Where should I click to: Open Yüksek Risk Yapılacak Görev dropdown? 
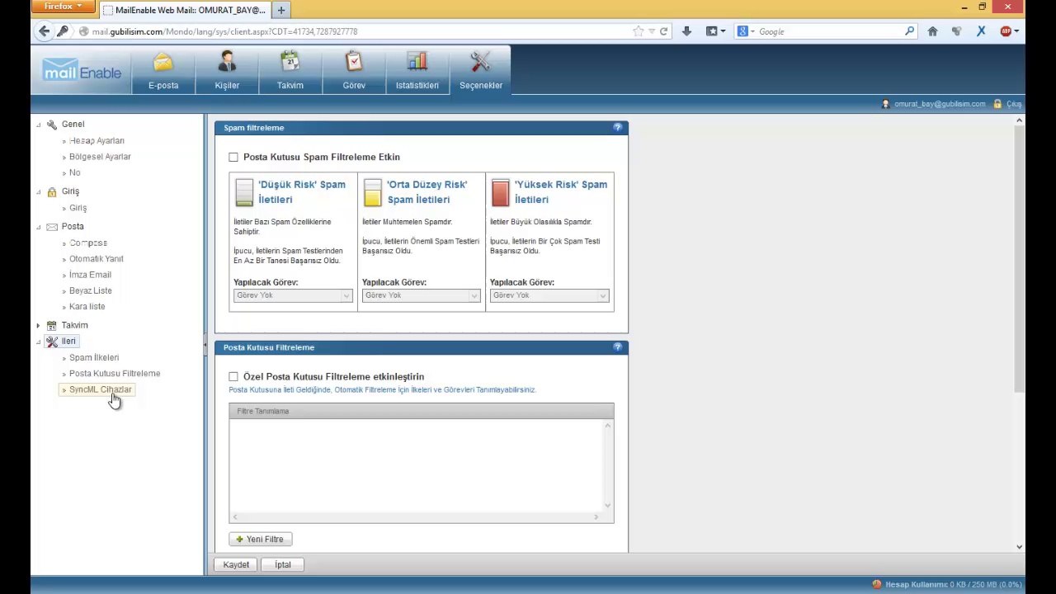(x=549, y=295)
